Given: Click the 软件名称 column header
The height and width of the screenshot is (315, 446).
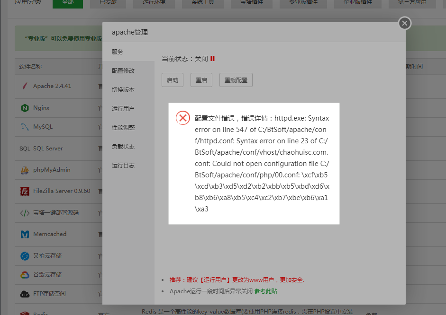Looking at the screenshot, I should click(x=30, y=66).
